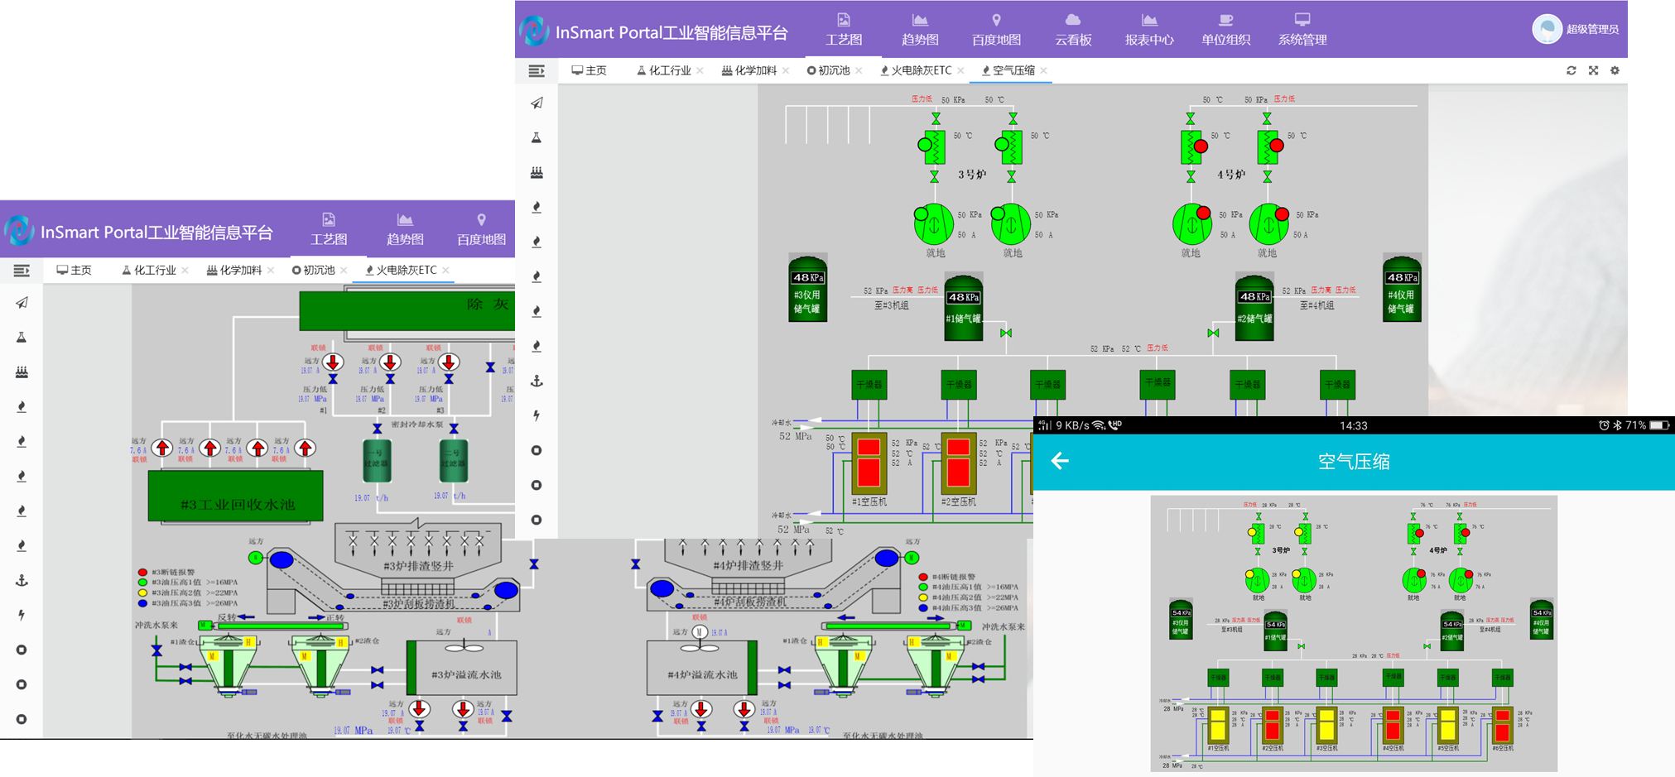Select lightning bolt sidebar icon in left window
The image size is (1675, 777).
(x=22, y=615)
